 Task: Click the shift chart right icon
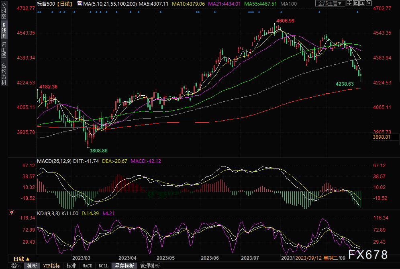point(369,3)
